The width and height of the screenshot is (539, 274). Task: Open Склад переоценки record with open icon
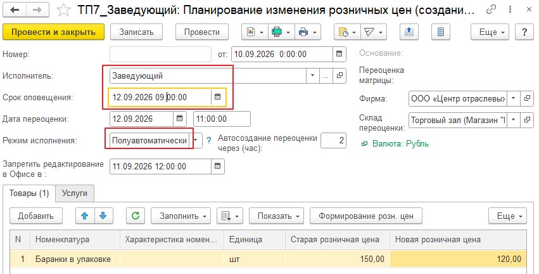[526, 120]
